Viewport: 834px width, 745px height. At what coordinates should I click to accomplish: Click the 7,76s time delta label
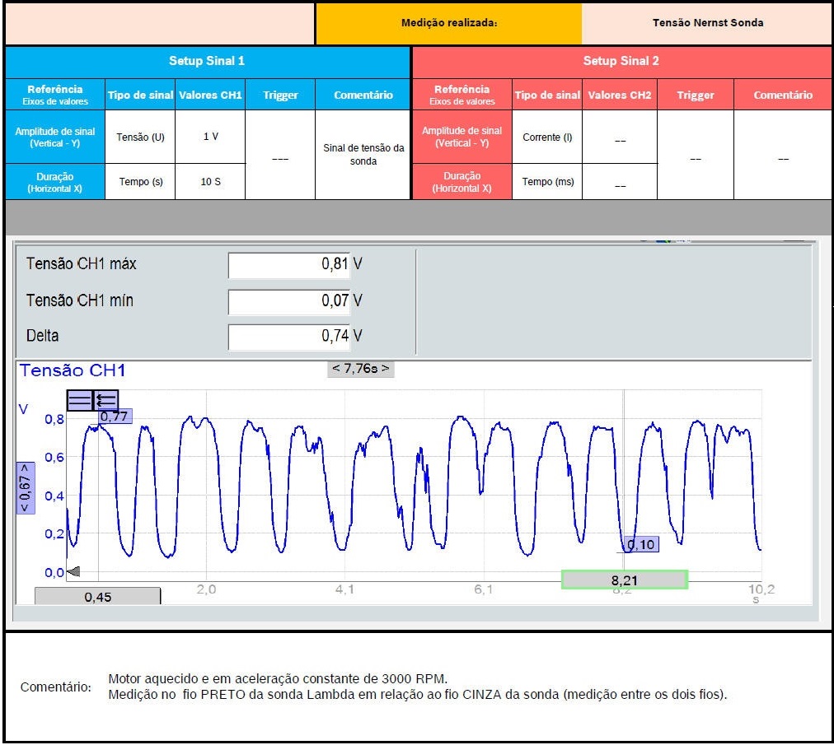[x=360, y=369]
